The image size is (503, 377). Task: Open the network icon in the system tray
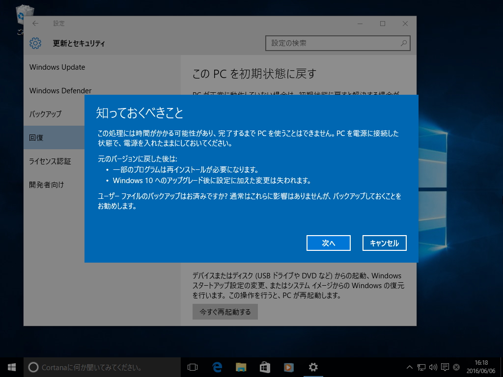421,367
